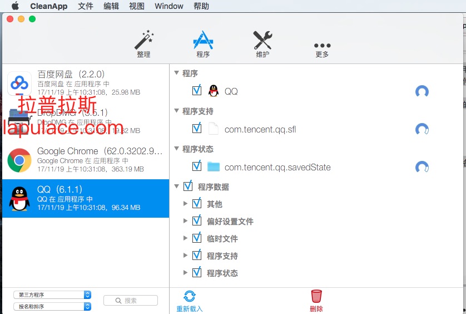Click the reveal icon beside com.tencent.qq.savedState
This screenshot has height=314, width=466.
click(x=422, y=167)
